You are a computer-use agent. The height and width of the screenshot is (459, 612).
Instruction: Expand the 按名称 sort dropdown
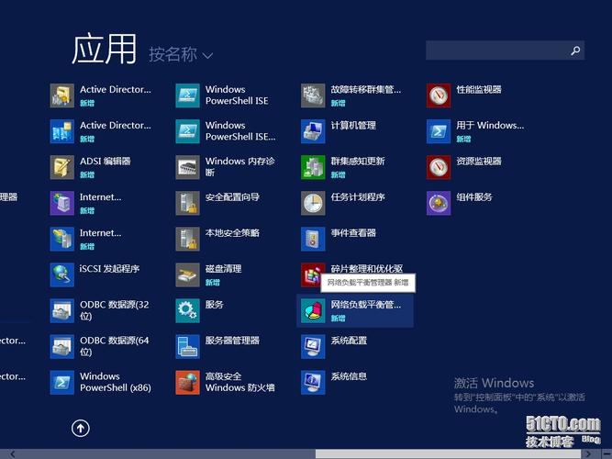click(x=181, y=54)
